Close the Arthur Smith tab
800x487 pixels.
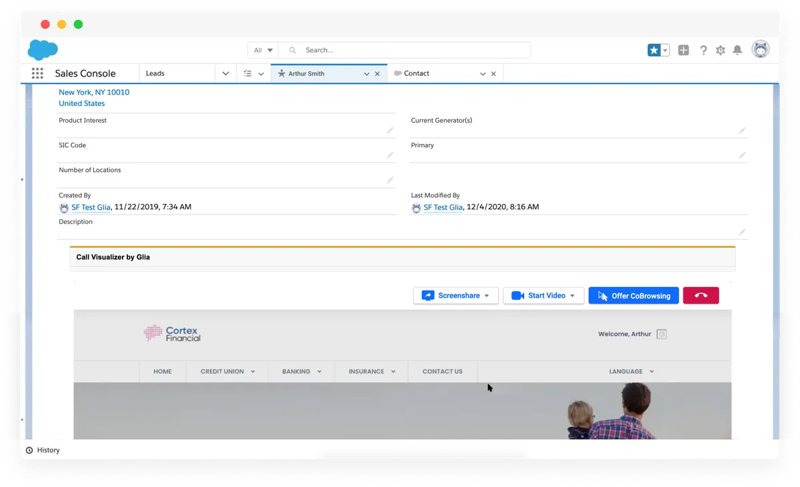[377, 74]
